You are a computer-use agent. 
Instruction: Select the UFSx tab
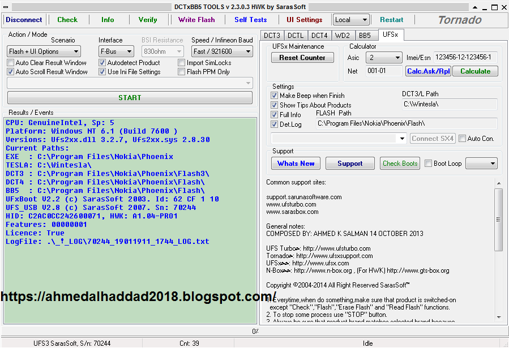coord(391,35)
